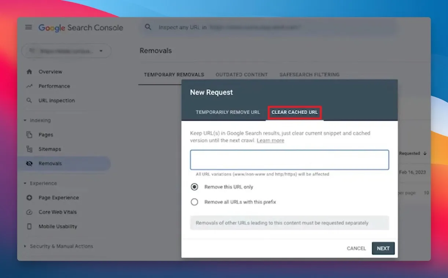This screenshot has width=448, height=278.
Task: Click the 'Inspect any URL' search bar
Action: [x=268, y=27]
